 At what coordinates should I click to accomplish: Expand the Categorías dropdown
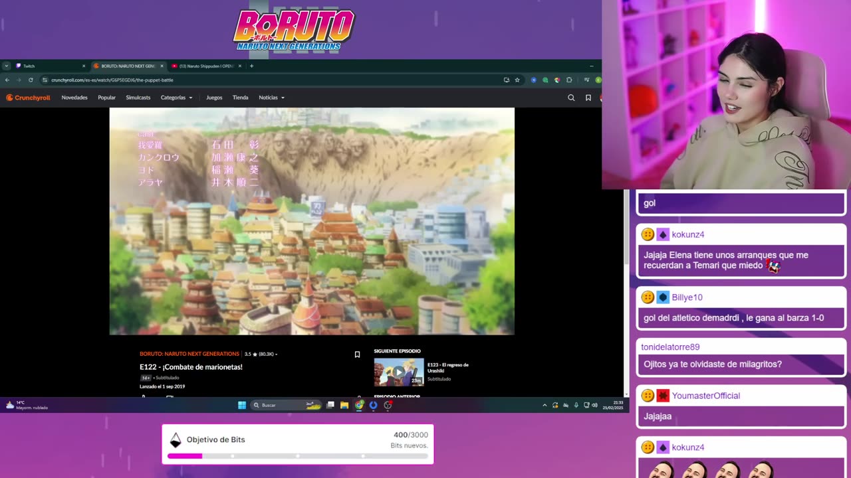coord(176,98)
